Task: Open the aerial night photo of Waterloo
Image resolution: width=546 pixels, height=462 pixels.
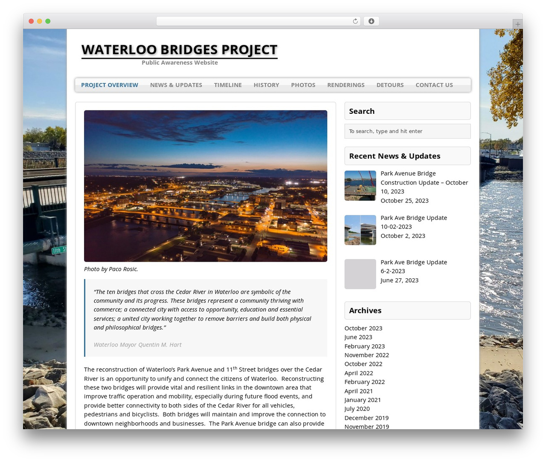Action: [x=206, y=186]
